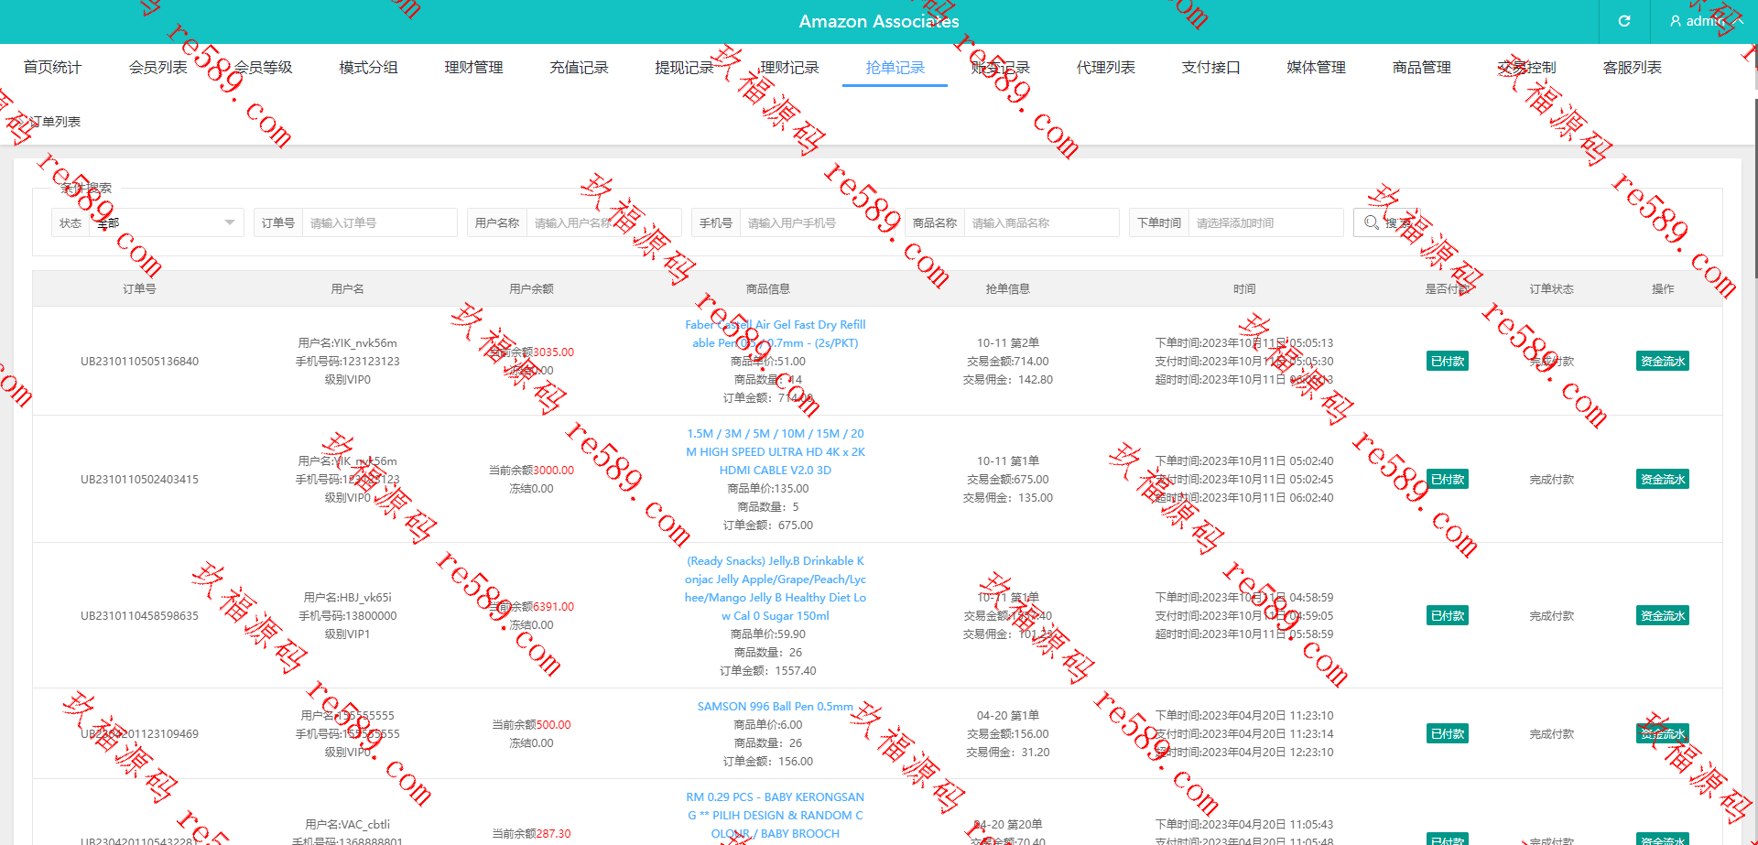Open HDMI CABLE V2.0 3D product link

(x=775, y=451)
